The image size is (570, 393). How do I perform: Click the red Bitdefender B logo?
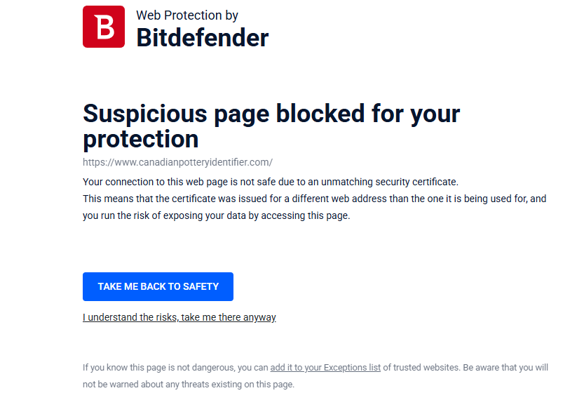(x=103, y=27)
